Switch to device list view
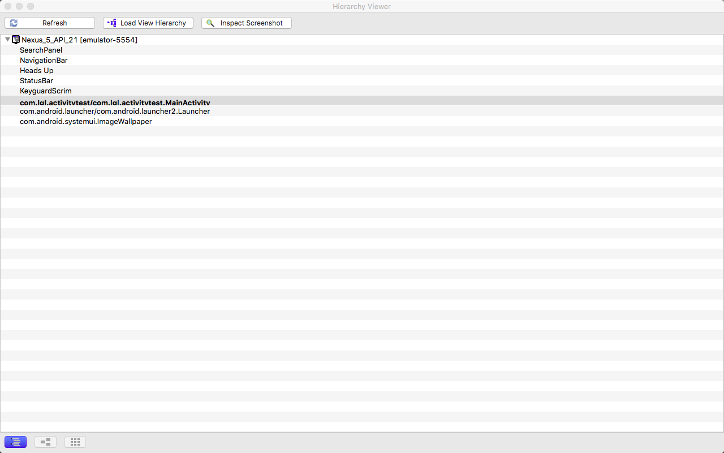The image size is (724, 453). tap(15, 442)
